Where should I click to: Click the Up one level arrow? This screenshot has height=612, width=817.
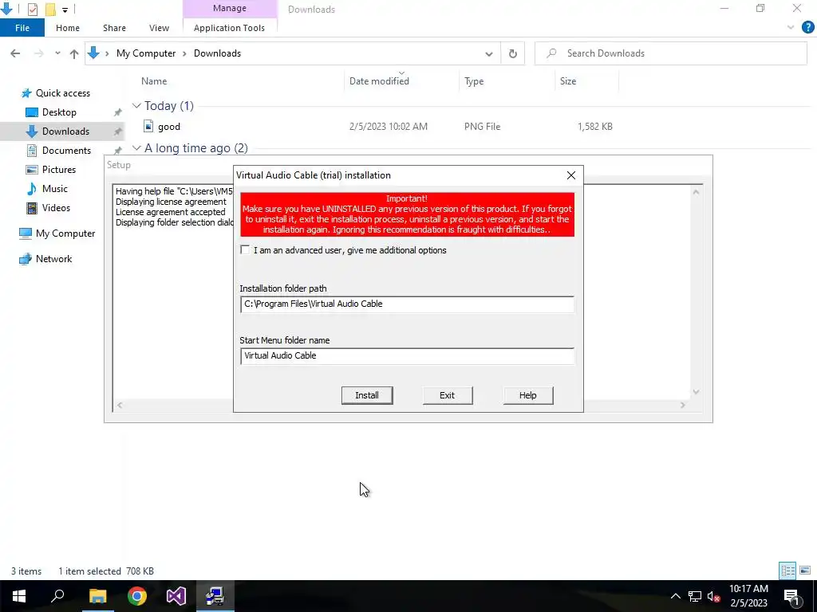[74, 53]
